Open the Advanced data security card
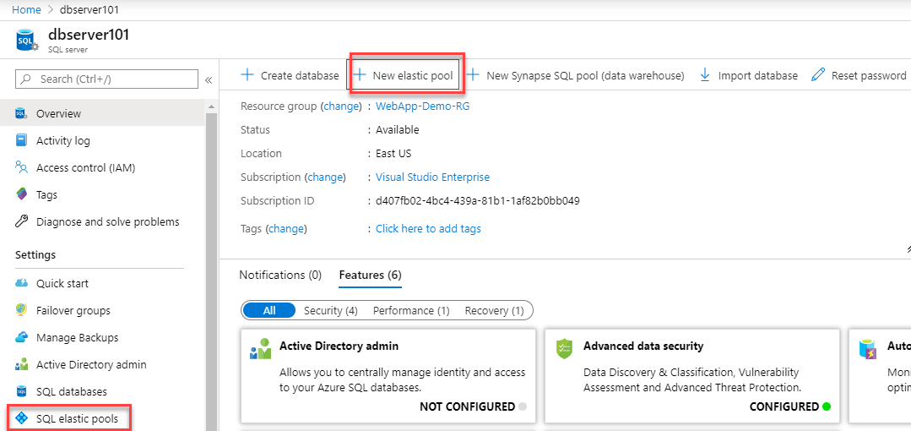Screen dimensions: 911x431 coord(692,376)
